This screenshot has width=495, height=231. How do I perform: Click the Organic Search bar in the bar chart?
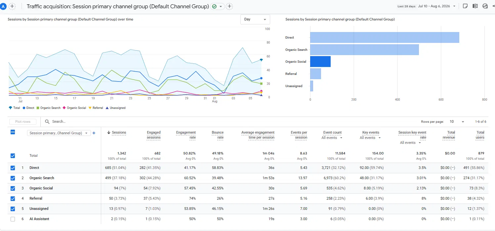pos(364,49)
